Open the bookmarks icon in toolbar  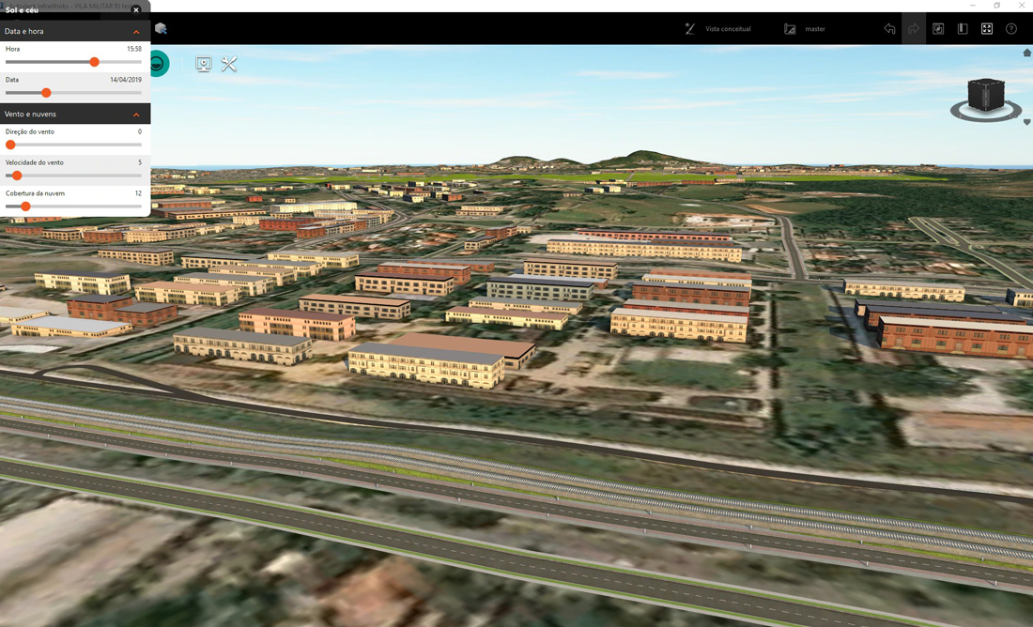(x=963, y=29)
